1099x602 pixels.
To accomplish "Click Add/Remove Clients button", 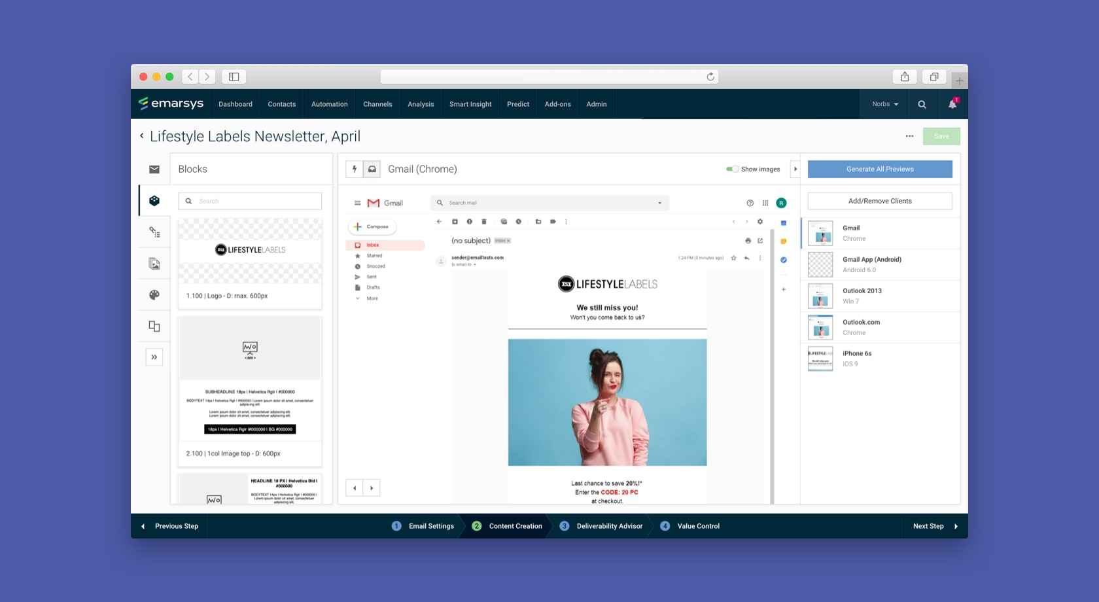I will point(880,201).
